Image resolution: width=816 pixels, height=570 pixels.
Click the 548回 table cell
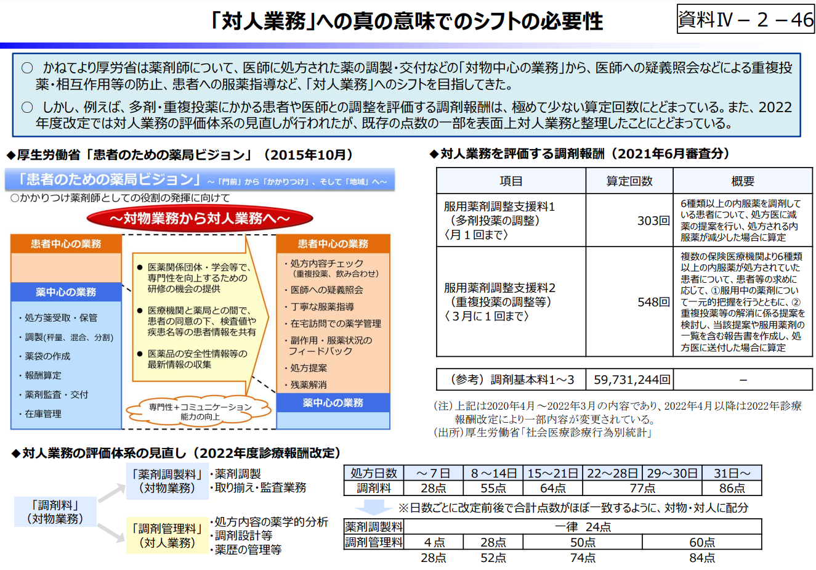[629, 302]
